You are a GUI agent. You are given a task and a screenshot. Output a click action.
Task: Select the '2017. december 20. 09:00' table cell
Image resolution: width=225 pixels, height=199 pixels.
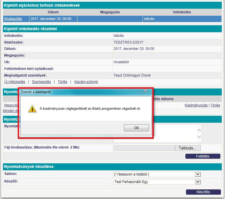53,19
